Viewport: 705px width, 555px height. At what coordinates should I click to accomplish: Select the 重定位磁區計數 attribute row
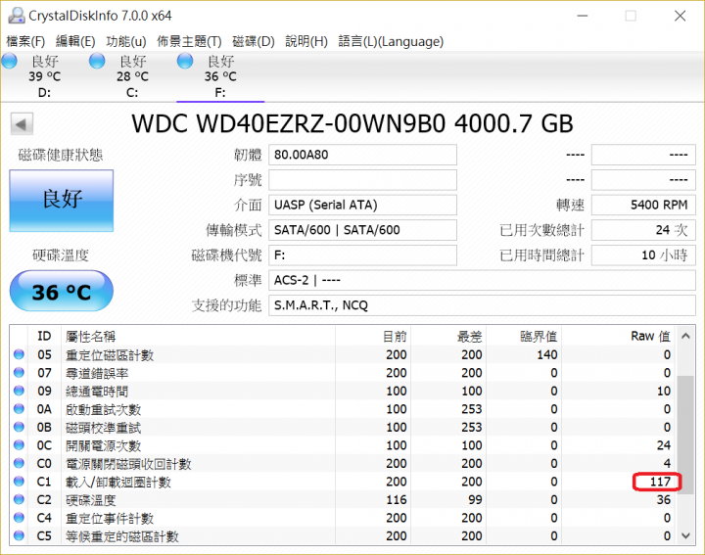tap(344, 354)
